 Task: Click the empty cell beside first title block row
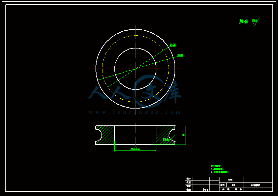tap(201, 179)
